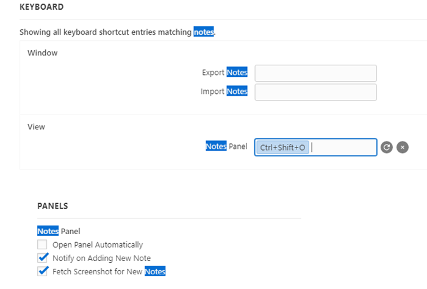Click the Import Notes label

click(x=224, y=91)
